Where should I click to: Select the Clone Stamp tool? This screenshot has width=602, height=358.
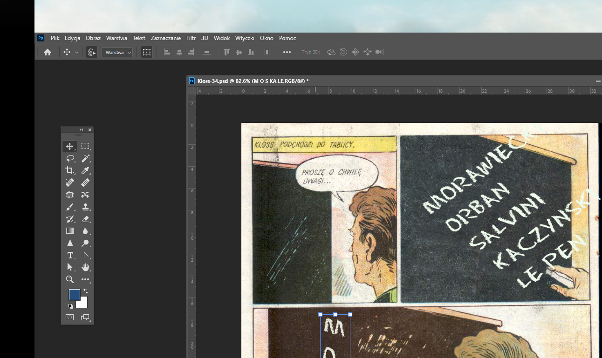click(85, 207)
